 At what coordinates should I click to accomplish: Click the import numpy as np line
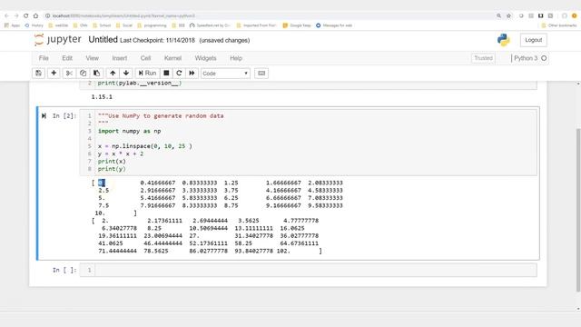pyautogui.click(x=129, y=131)
